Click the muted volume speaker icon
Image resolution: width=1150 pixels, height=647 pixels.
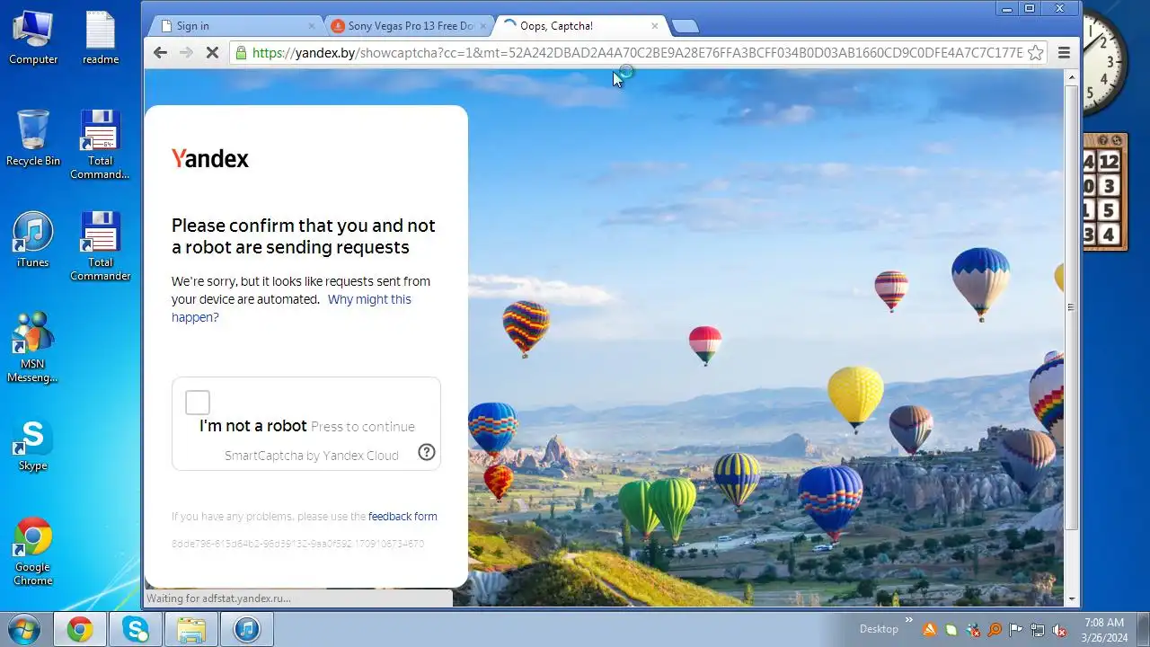tap(1059, 629)
